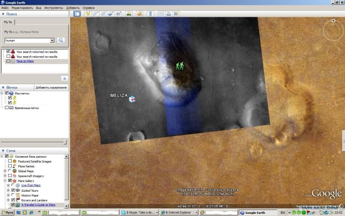Click the Mars Gallery red star icon
This screenshot has width=345, height=216.
coord(15,181)
